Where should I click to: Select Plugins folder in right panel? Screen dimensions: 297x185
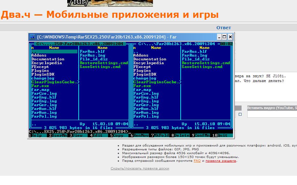pyautogui.click(x=142, y=71)
